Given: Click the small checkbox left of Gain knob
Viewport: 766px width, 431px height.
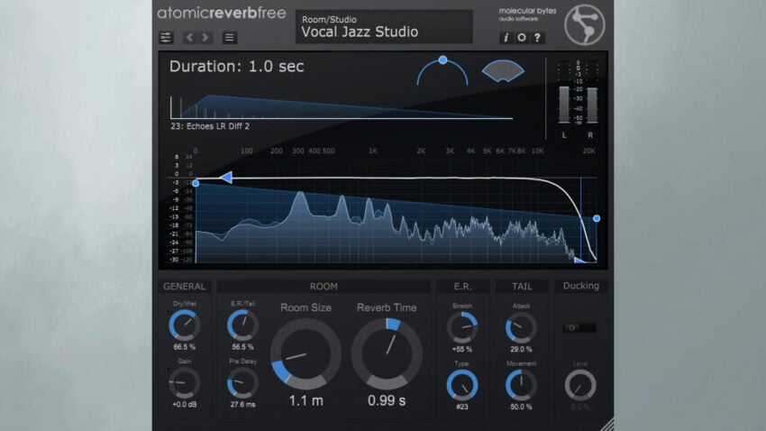Looking at the screenshot, I should [x=168, y=369].
